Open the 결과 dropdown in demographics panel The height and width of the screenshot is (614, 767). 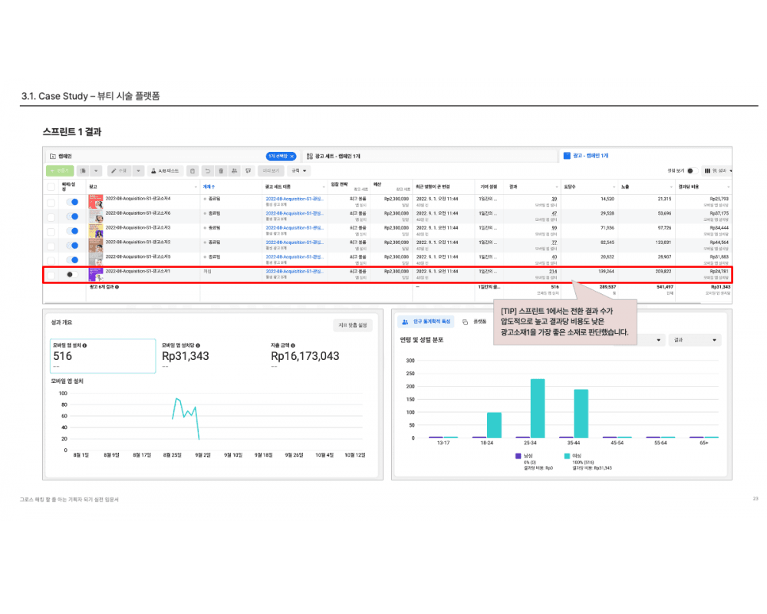pyautogui.click(x=695, y=340)
